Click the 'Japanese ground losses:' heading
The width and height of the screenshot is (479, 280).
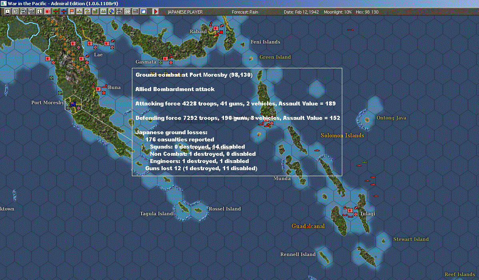point(172,132)
